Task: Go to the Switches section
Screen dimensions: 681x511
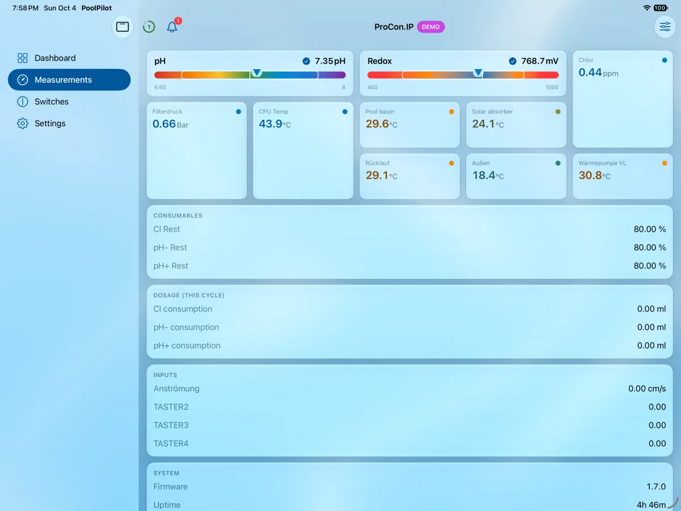Action: (x=69, y=102)
